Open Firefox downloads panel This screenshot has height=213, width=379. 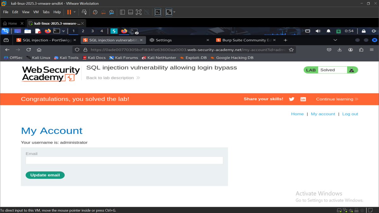340,50
